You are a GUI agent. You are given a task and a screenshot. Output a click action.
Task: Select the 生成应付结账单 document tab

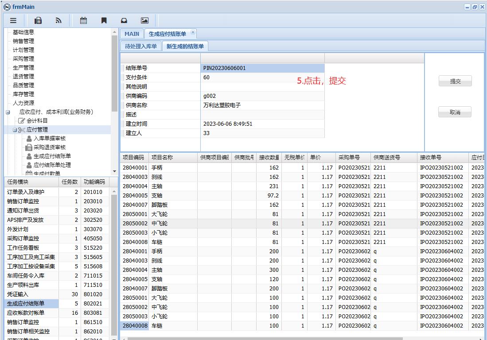[168, 34]
